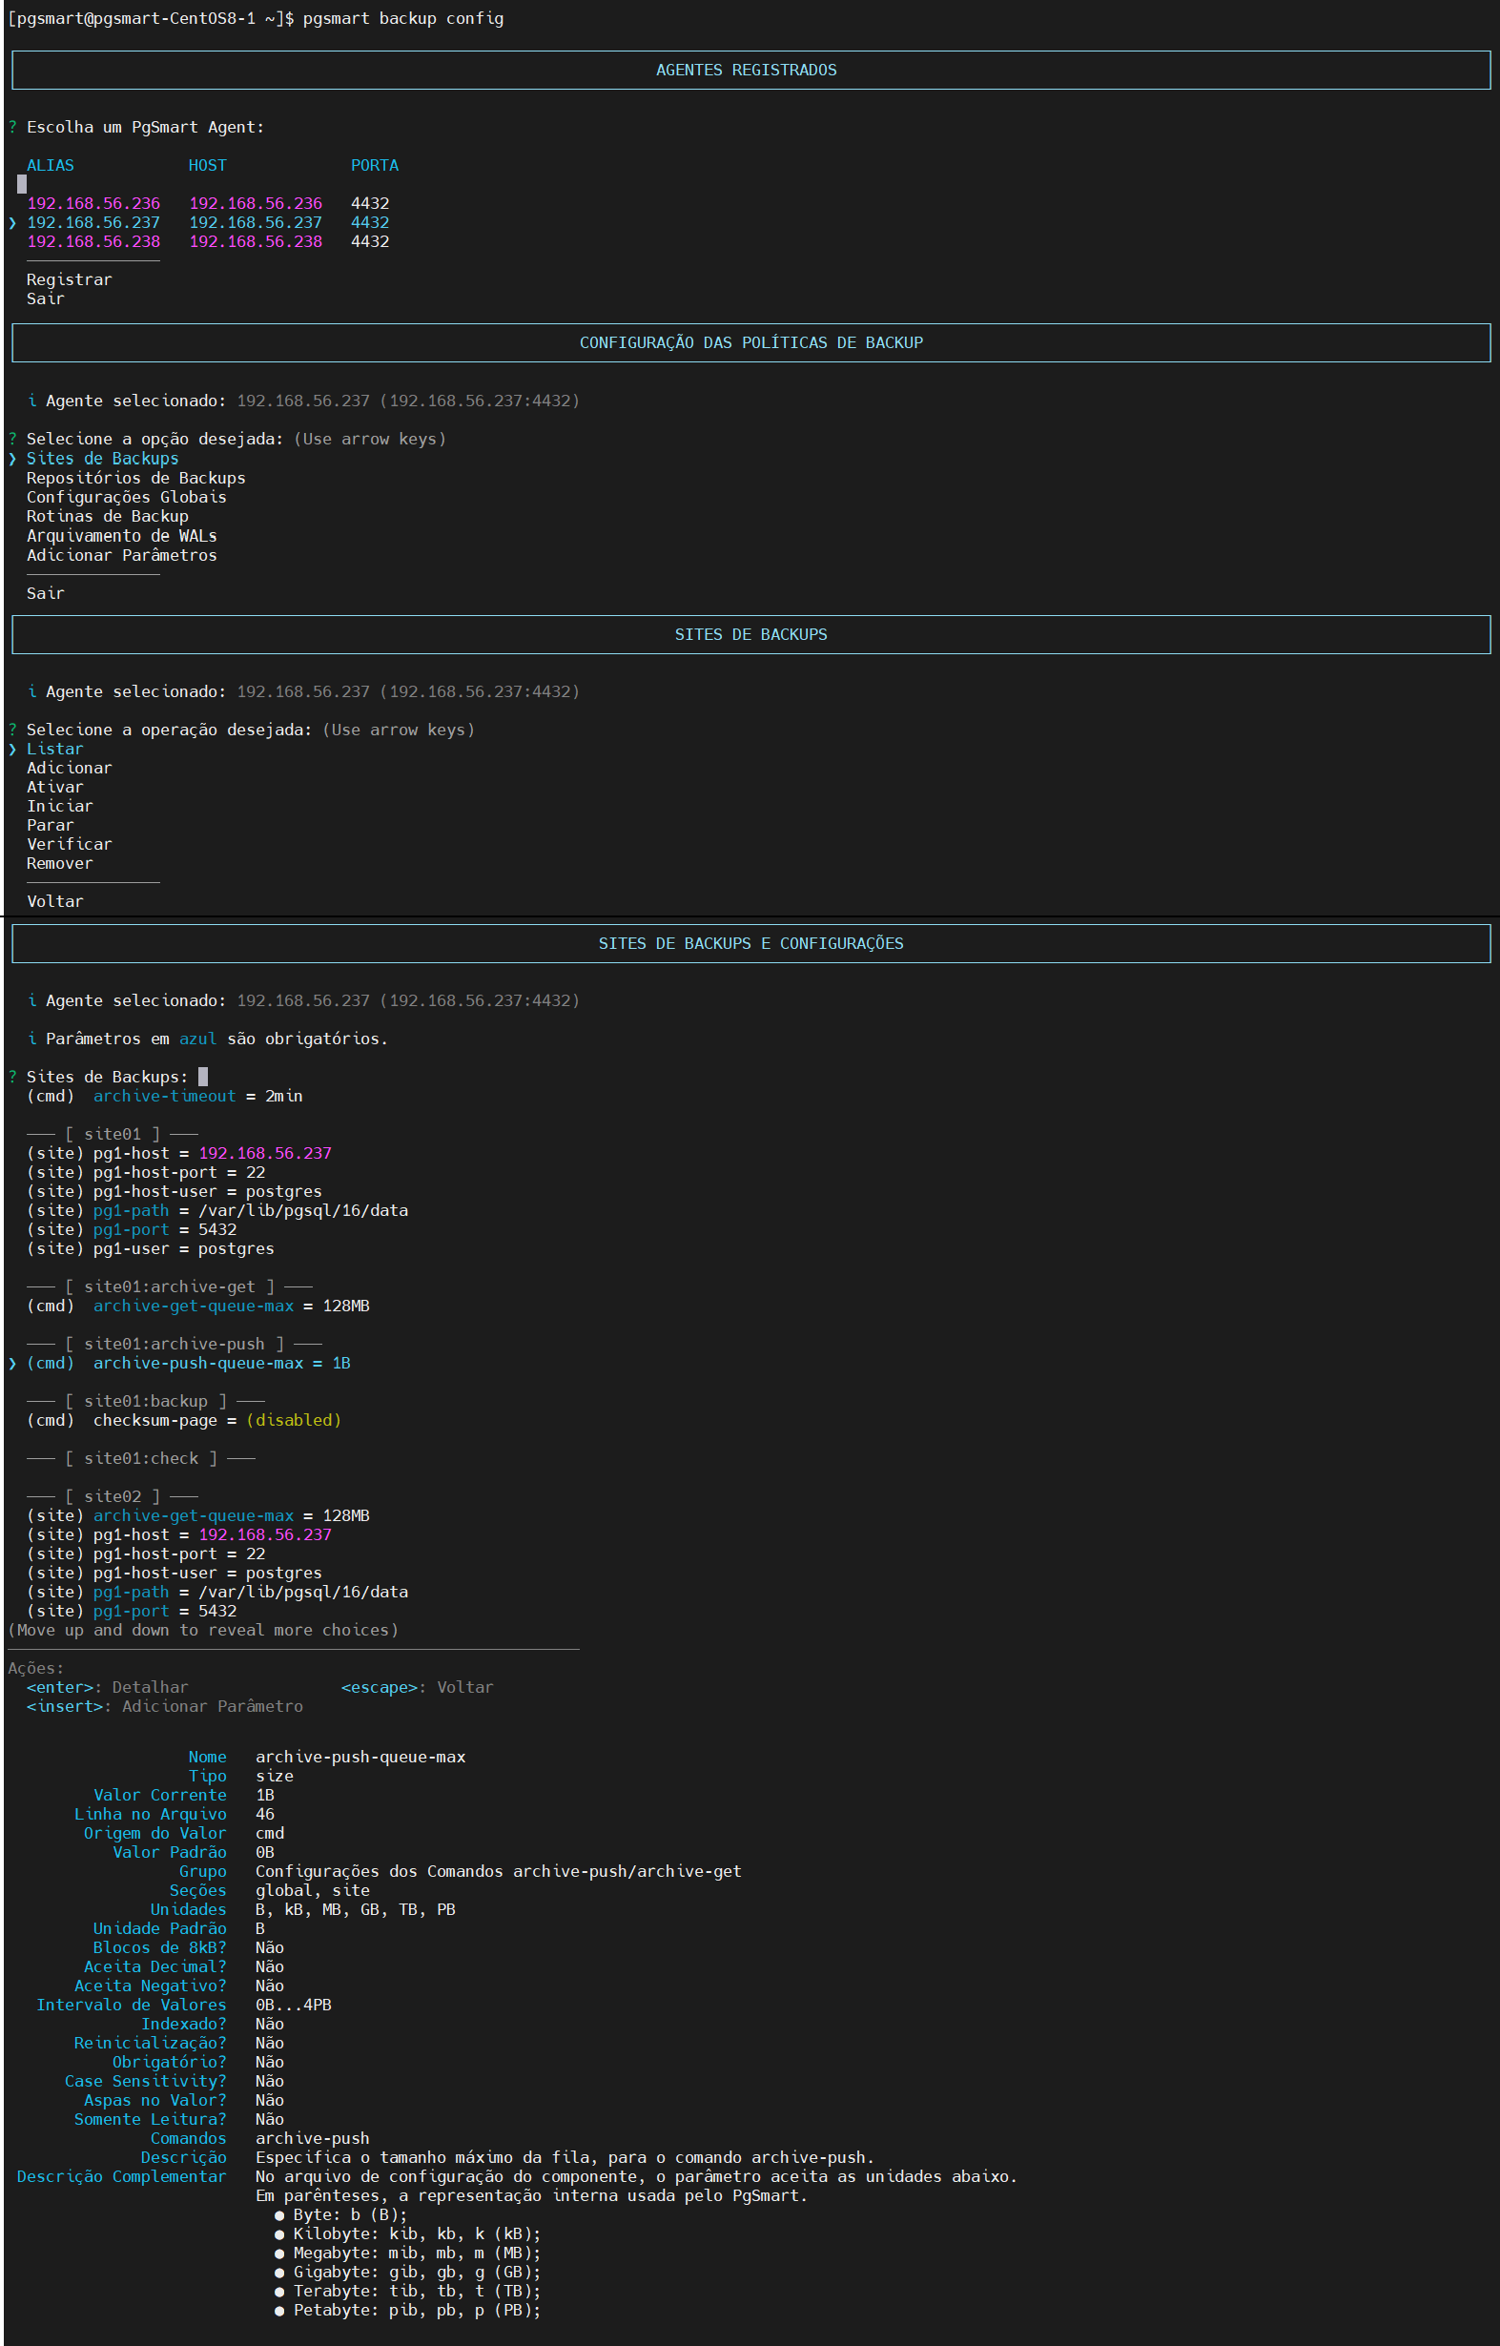Select Adicionar Parâmetros option

tap(122, 555)
